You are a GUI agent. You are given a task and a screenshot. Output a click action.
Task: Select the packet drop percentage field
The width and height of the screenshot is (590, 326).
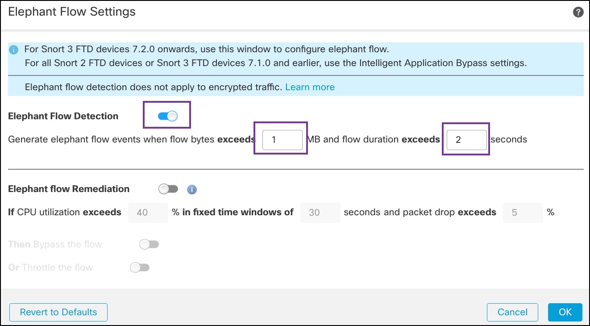coord(523,213)
